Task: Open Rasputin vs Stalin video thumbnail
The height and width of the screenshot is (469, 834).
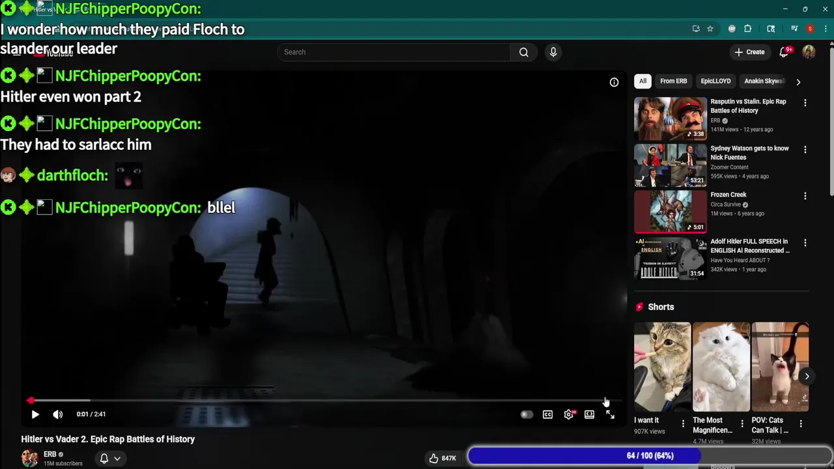Action: [670, 119]
